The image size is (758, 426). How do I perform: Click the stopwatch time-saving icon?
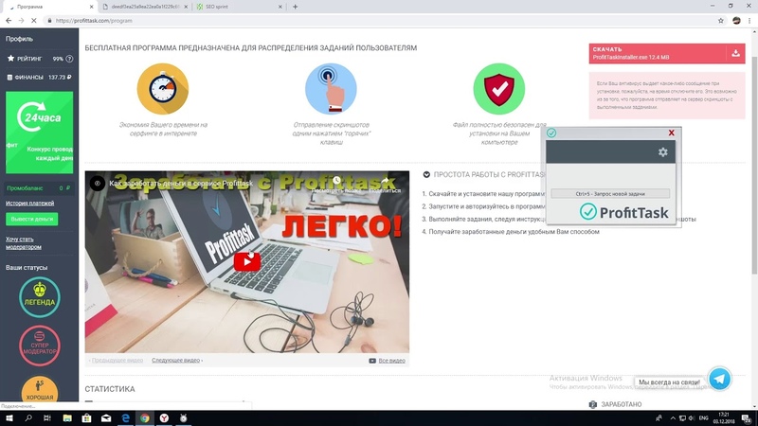tap(163, 89)
